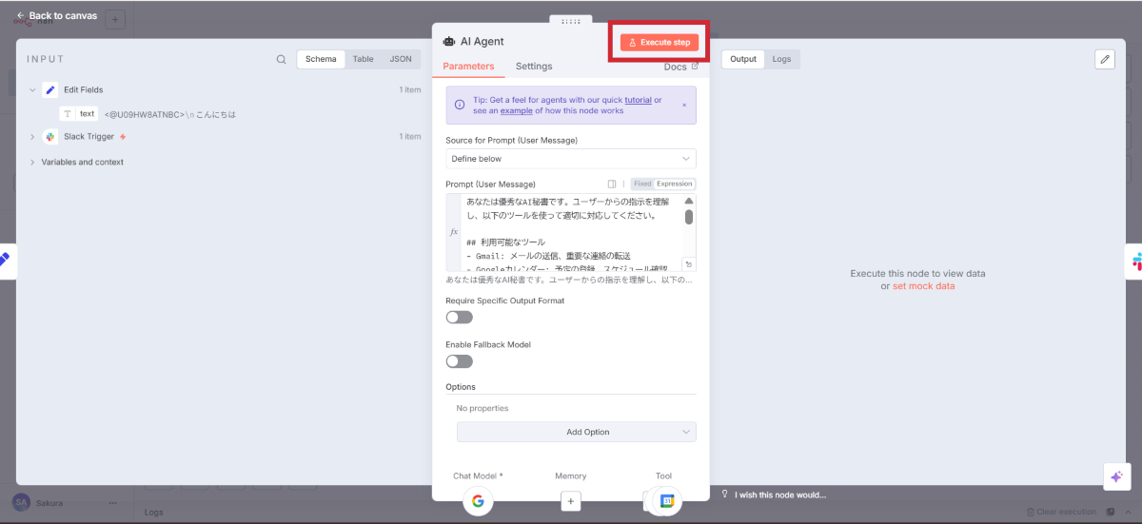The height and width of the screenshot is (524, 1142).
Task: Click the fx expression icon
Action: pos(454,233)
